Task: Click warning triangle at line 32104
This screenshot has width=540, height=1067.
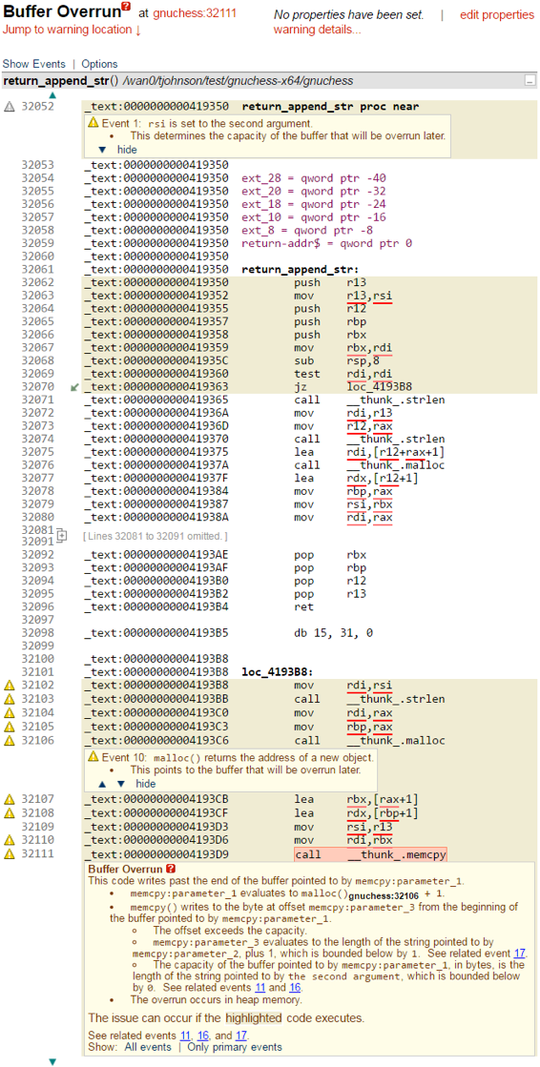Action: click(10, 712)
